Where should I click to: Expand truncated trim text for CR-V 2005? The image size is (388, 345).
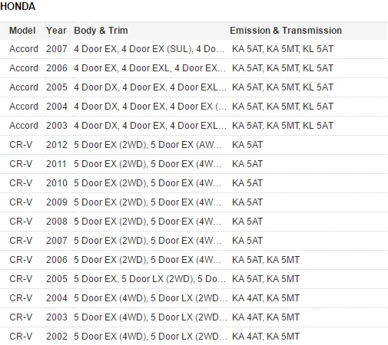tap(150, 279)
